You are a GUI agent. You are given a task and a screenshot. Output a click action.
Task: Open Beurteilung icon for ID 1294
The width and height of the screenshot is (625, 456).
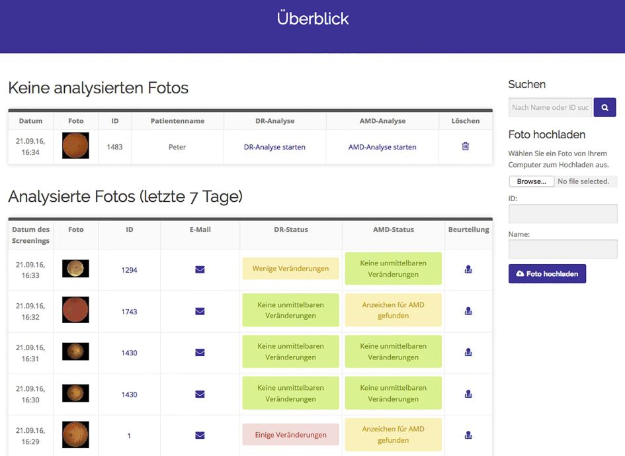pyautogui.click(x=468, y=269)
